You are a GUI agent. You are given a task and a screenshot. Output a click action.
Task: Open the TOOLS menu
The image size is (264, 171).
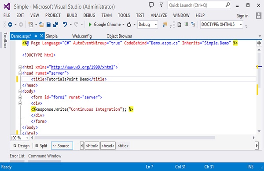pos(124,15)
